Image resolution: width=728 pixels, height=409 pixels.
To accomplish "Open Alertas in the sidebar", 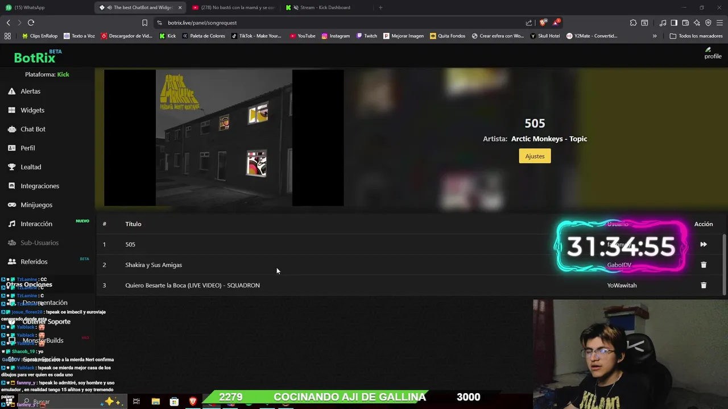I will pos(30,91).
